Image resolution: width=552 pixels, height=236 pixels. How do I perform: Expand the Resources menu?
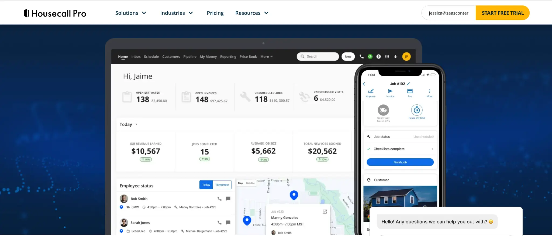(252, 13)
